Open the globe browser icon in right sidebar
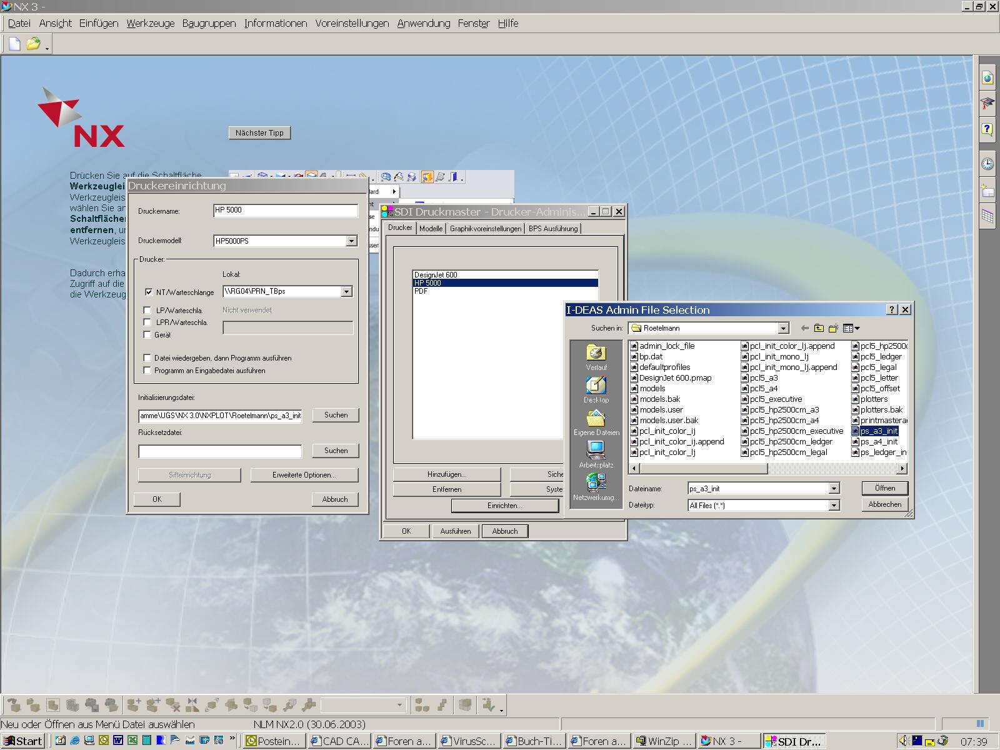The height and width of the screenshot is (750, 1000). point(987,77)
